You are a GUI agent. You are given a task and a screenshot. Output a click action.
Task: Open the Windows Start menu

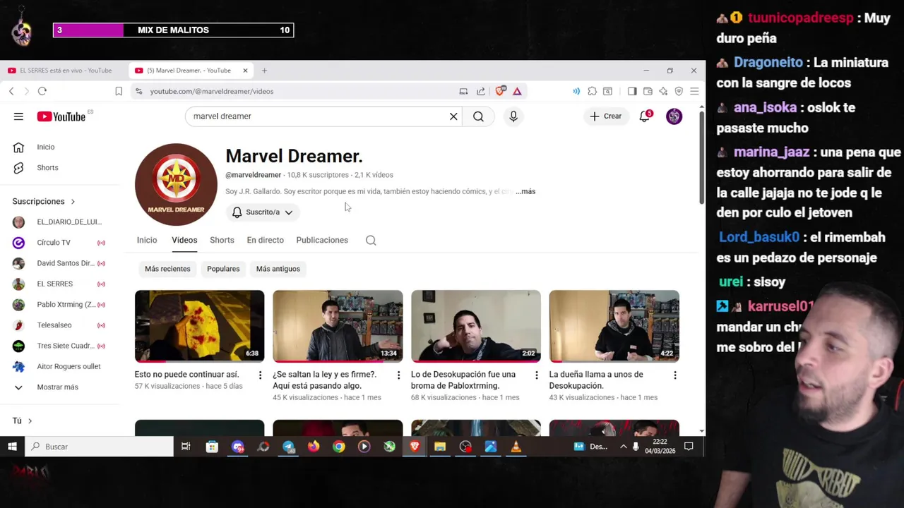(12, 447)
